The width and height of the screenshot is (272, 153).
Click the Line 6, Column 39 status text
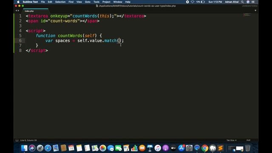tap(28, 140)
